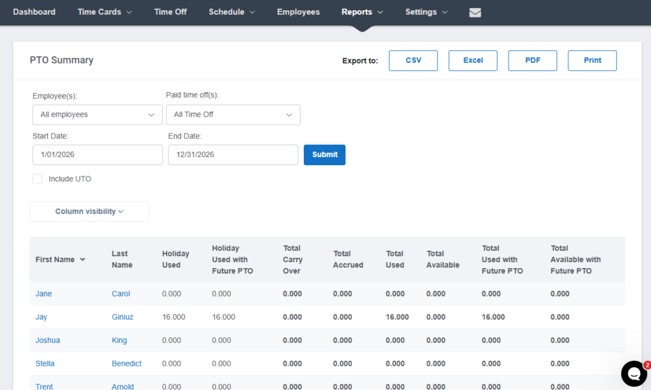Print the PTO Summary report
The height and width of the screenshot is (390, 651).
click(592, 60)
